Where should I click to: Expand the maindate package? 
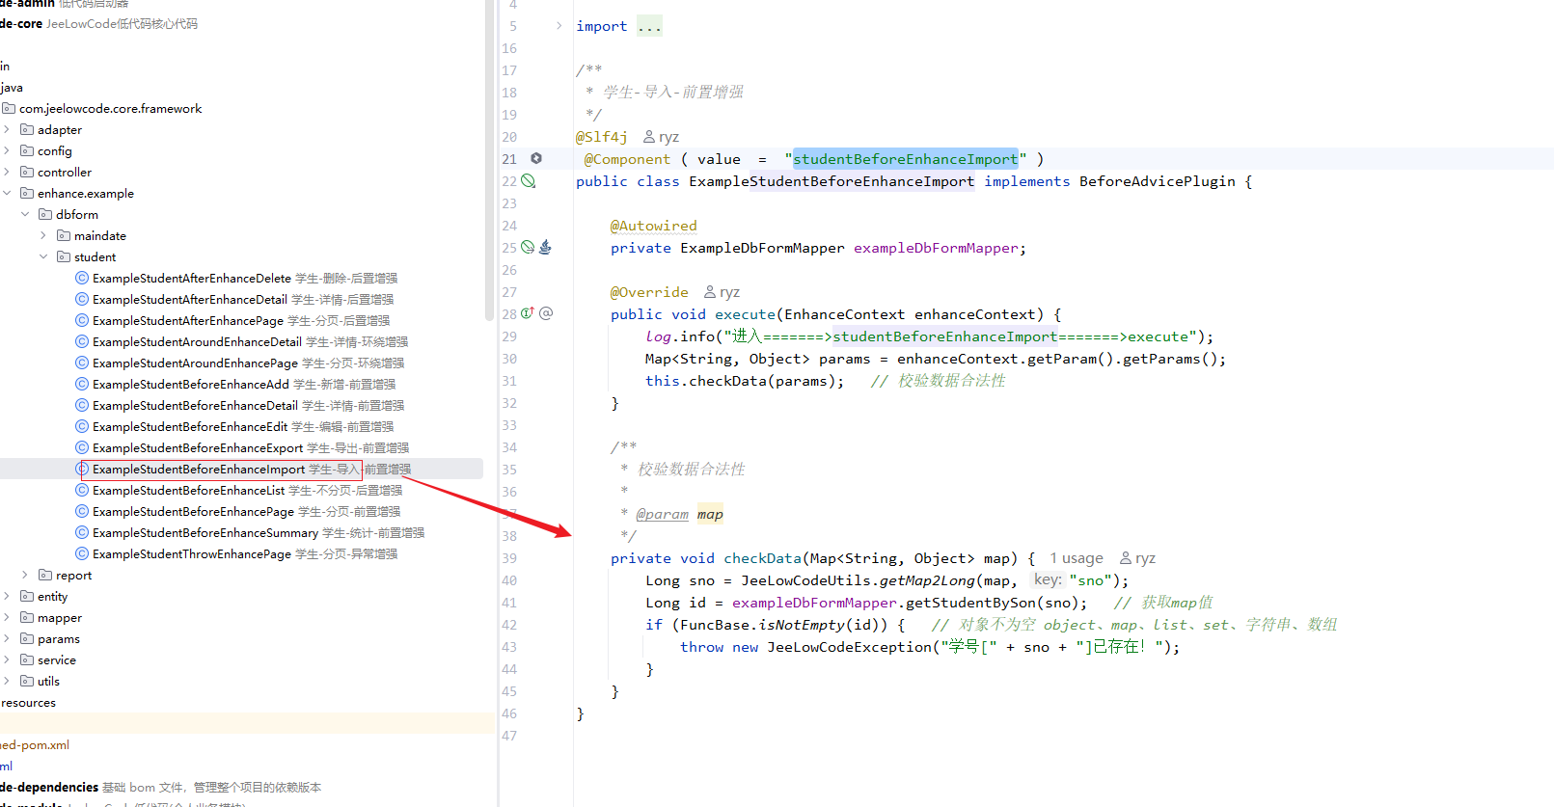coord(43,235)
